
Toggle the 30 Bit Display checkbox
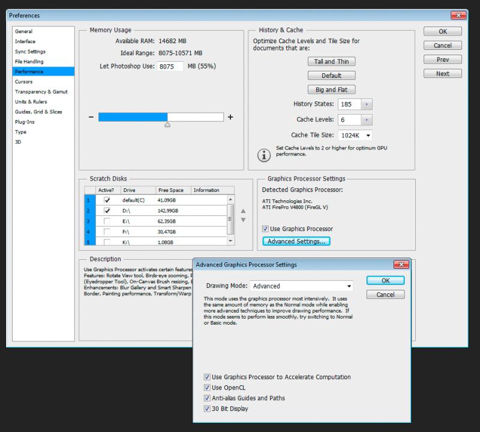coord(207,409)
